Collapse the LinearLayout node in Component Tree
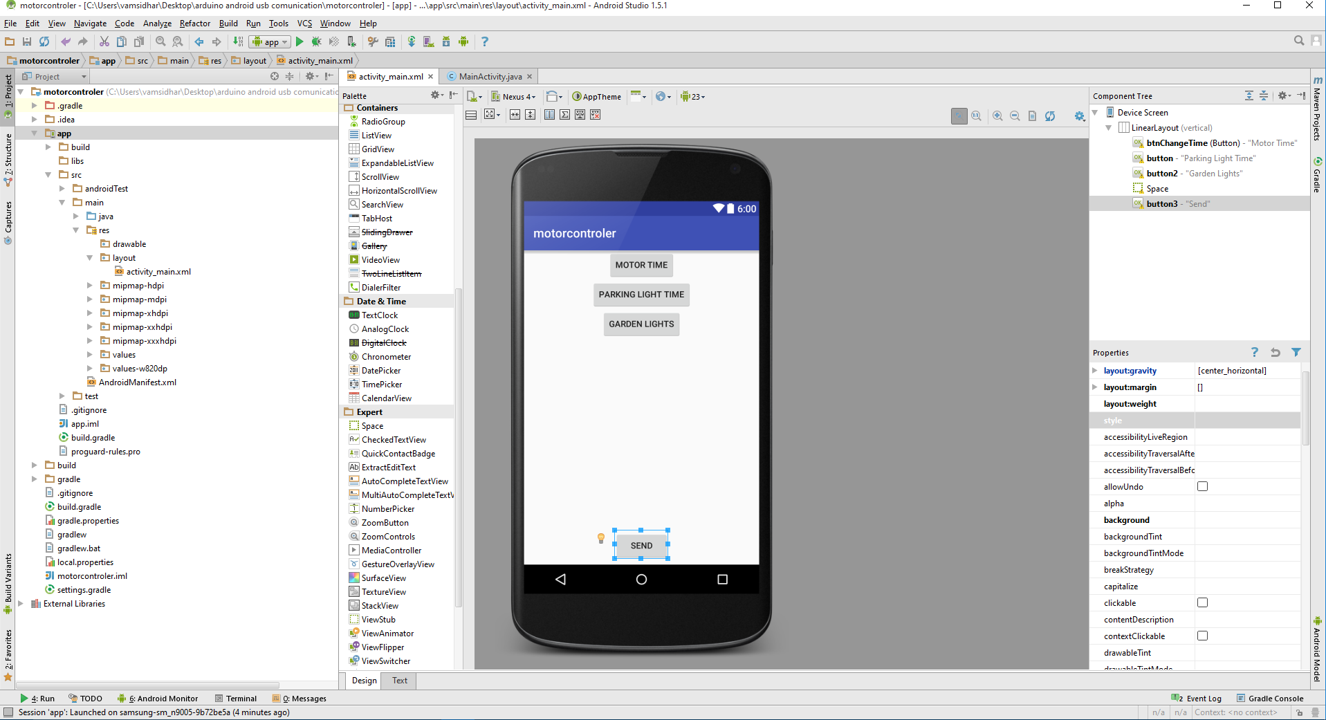This screenshot has height=720, width=1326. pyautogui.click(x=1109, y=127)
